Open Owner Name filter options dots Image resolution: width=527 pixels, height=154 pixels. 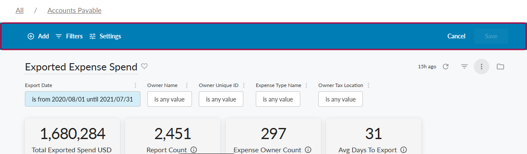[x=186, y=85]
